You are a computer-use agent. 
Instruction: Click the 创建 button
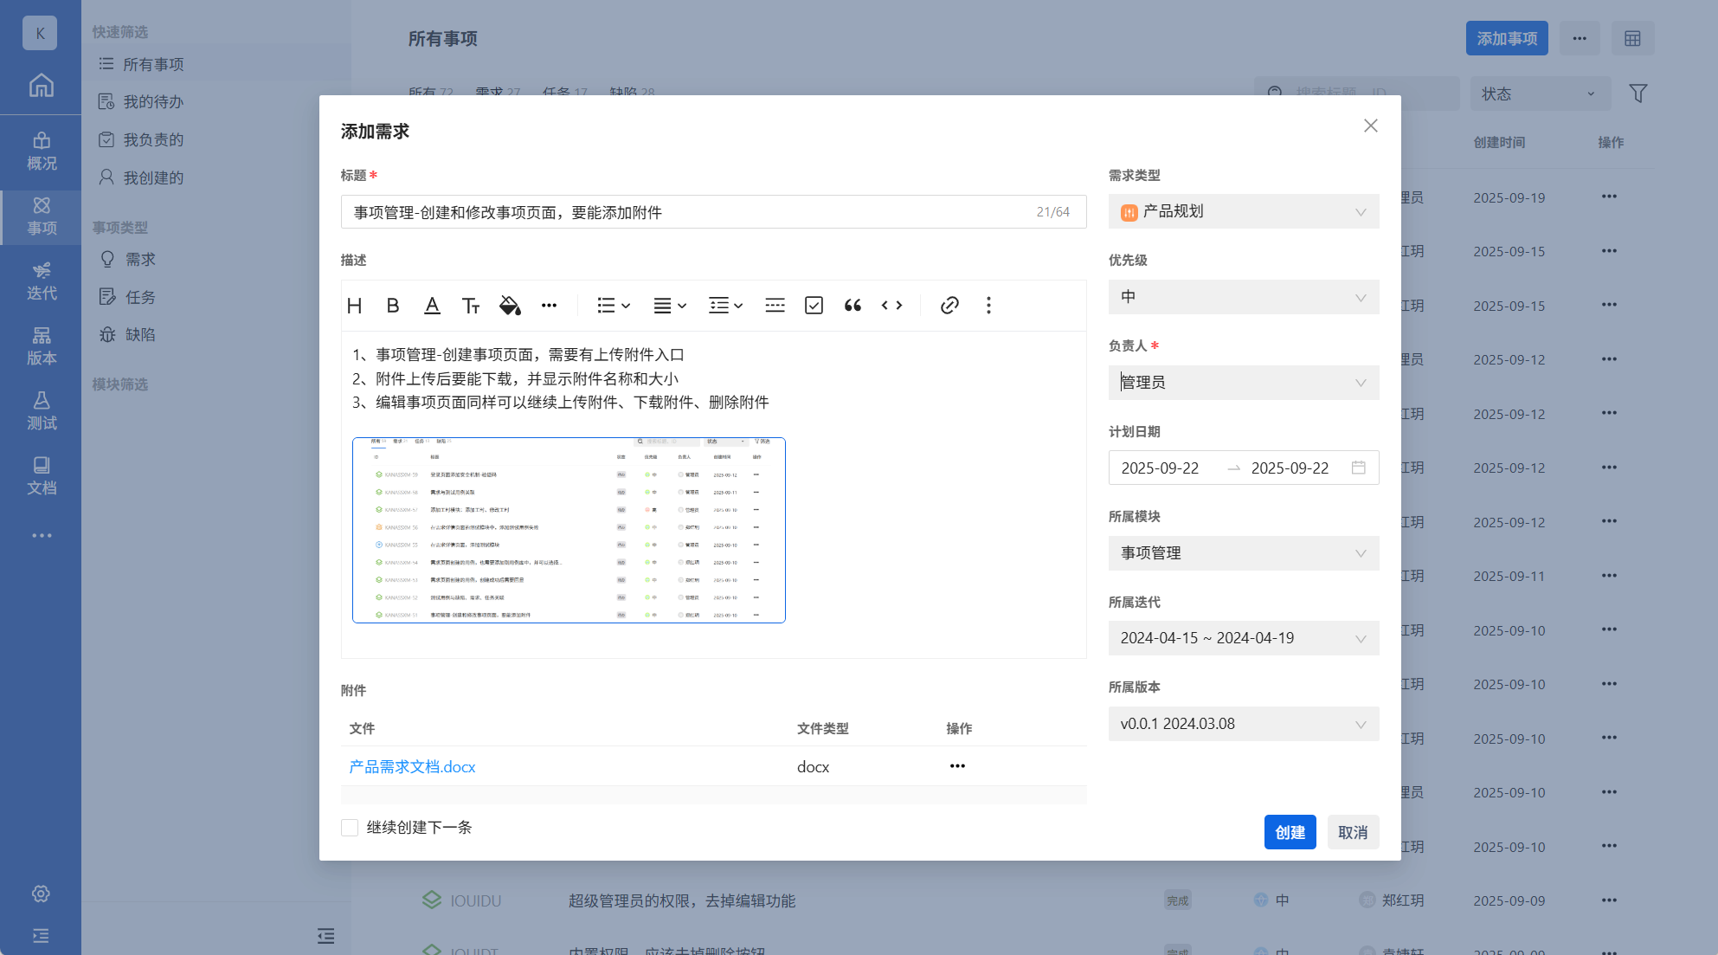pos(1290,832)
